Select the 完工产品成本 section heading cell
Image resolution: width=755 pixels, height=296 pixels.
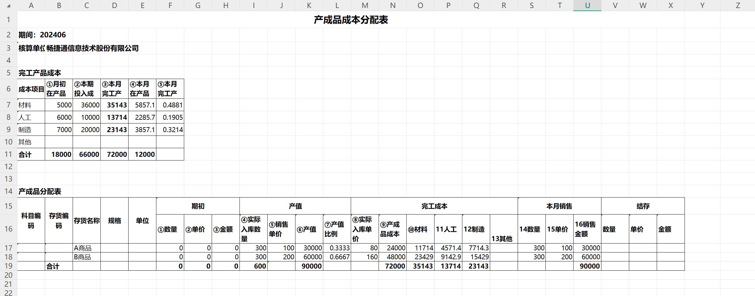coord(40,73)
